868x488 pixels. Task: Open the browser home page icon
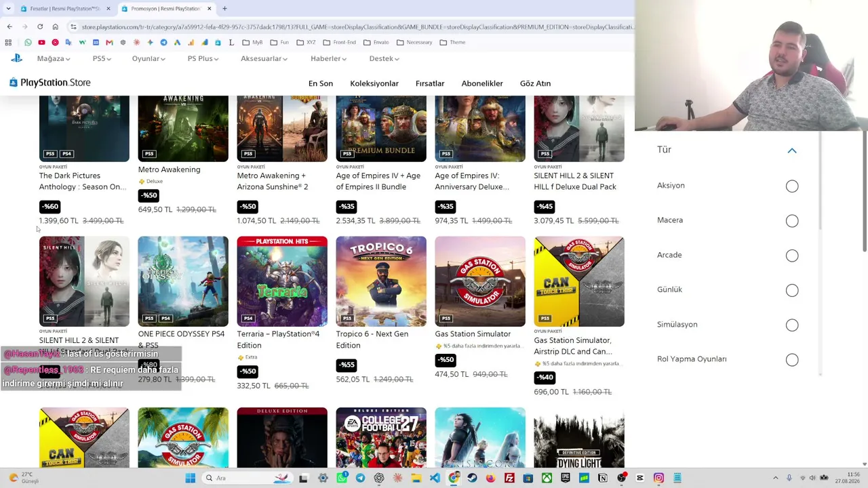click(55, 26)
